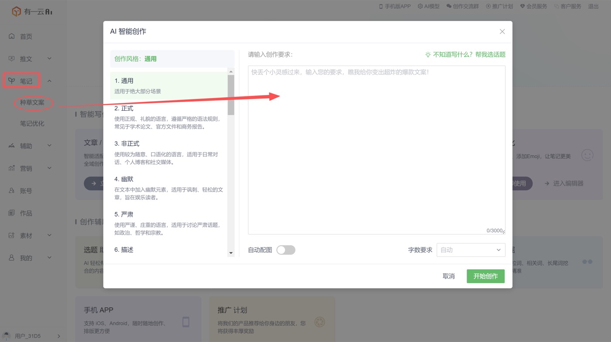Open 账号 via its sidebar icon
Image resolution: width=611 pixels, height=342 pixels.
pyautogui.click(x=12, y=191)
